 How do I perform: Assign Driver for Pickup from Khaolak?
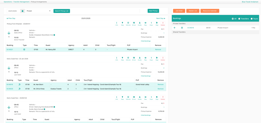(x=134, y=24)
